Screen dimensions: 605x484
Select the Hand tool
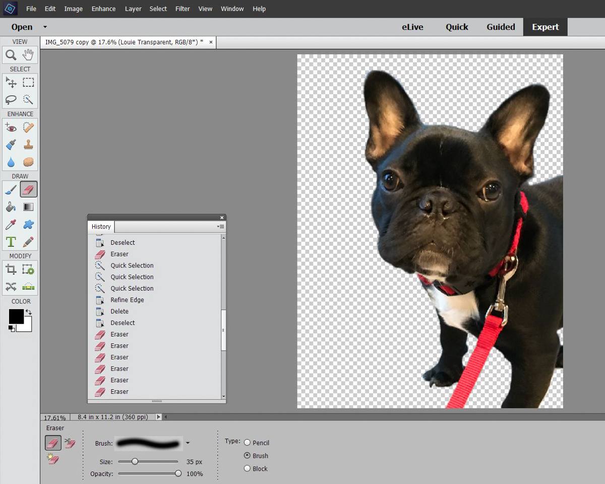(x=28, y=54)
